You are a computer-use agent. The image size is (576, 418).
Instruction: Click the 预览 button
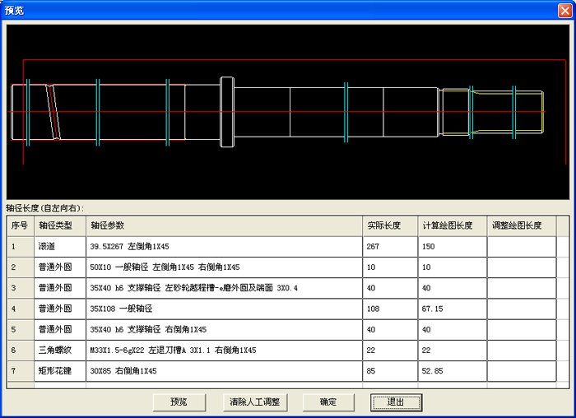click(179, 402)
